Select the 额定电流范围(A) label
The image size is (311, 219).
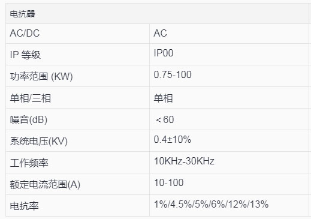click(x=45, y=184)
